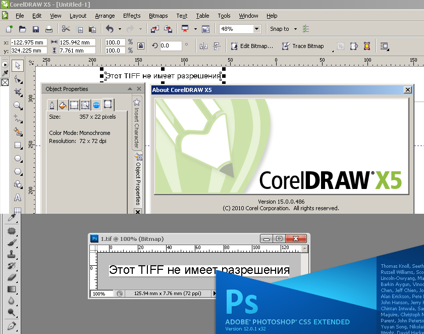
Task: Click the Cut scissors icon
Action: (66, 29)
